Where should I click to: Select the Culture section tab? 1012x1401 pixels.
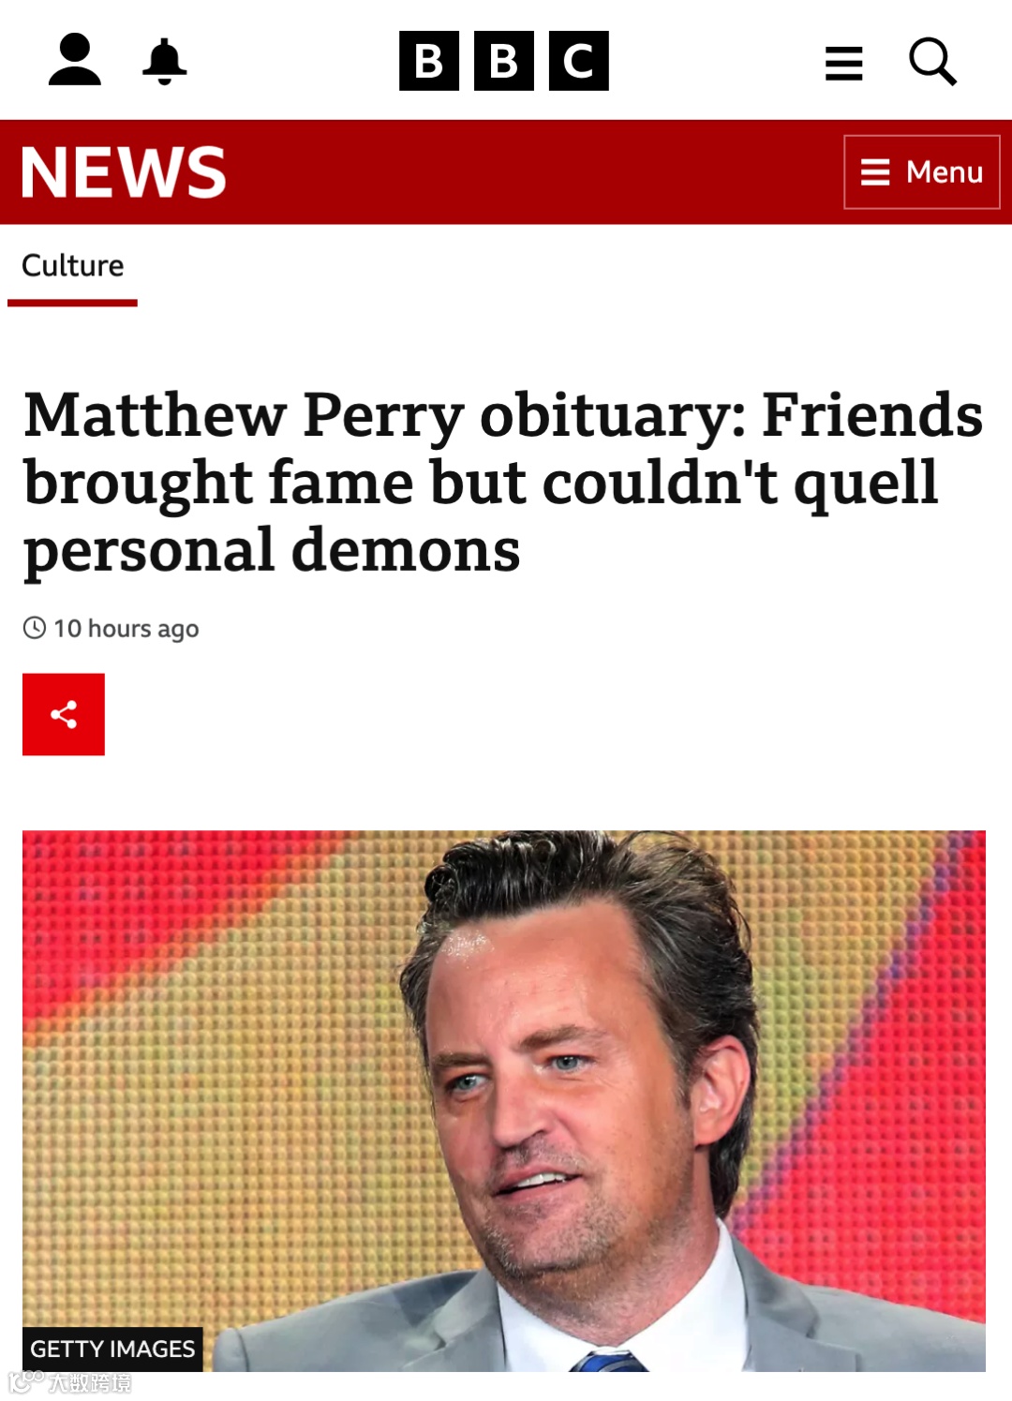tap(73, 266)
